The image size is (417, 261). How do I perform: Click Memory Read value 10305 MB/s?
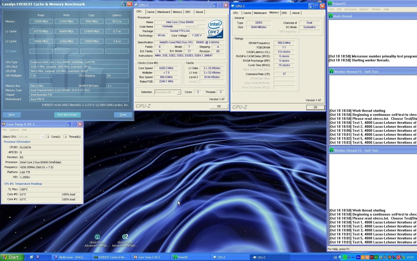click(41, 21)
